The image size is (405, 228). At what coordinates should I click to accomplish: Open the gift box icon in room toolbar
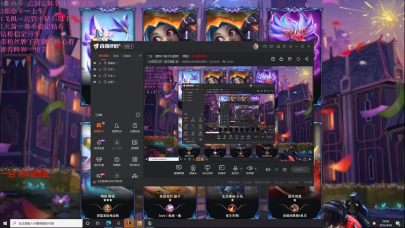pyautogui.click(x=273, y=59)
